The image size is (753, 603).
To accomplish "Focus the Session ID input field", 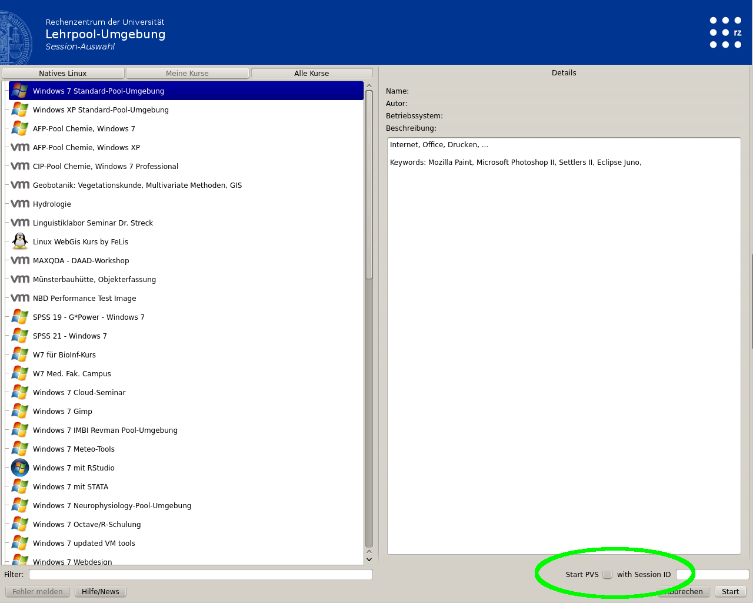I will (712, 575).
